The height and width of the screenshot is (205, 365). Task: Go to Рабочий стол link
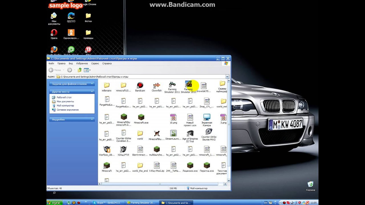[x=64, y=97]
